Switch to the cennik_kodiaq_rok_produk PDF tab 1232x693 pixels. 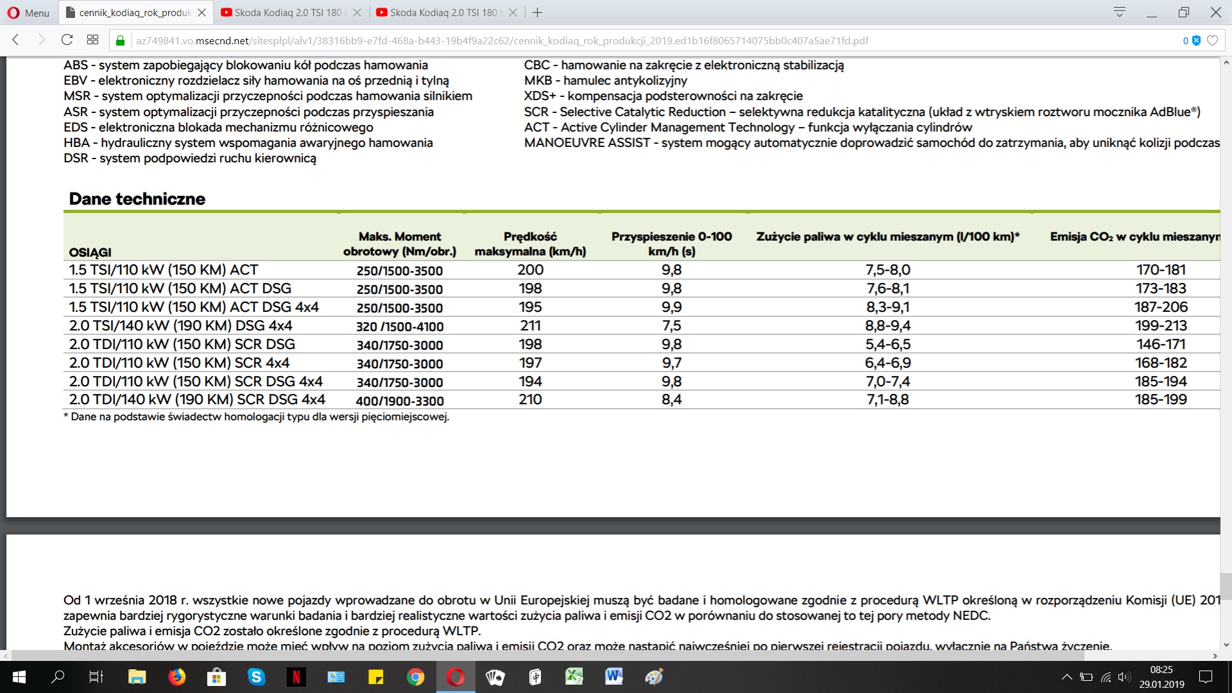click(x=135, y=13)
